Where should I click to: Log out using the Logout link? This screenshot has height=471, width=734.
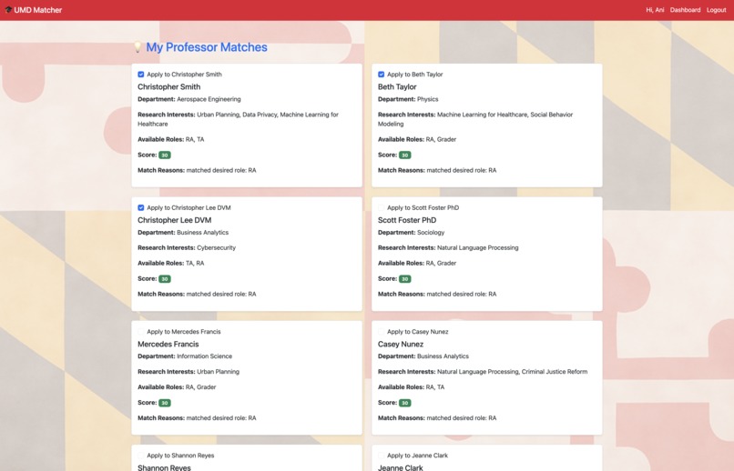pyautogui.click(x=716, y=10)
